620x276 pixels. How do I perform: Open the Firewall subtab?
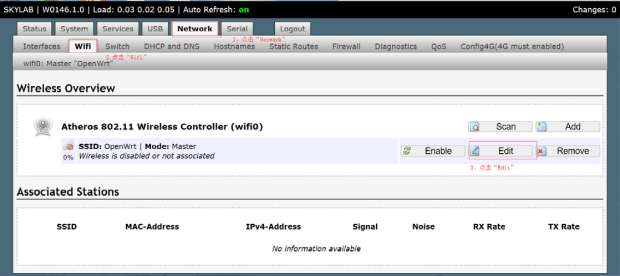tap(346, 46)
